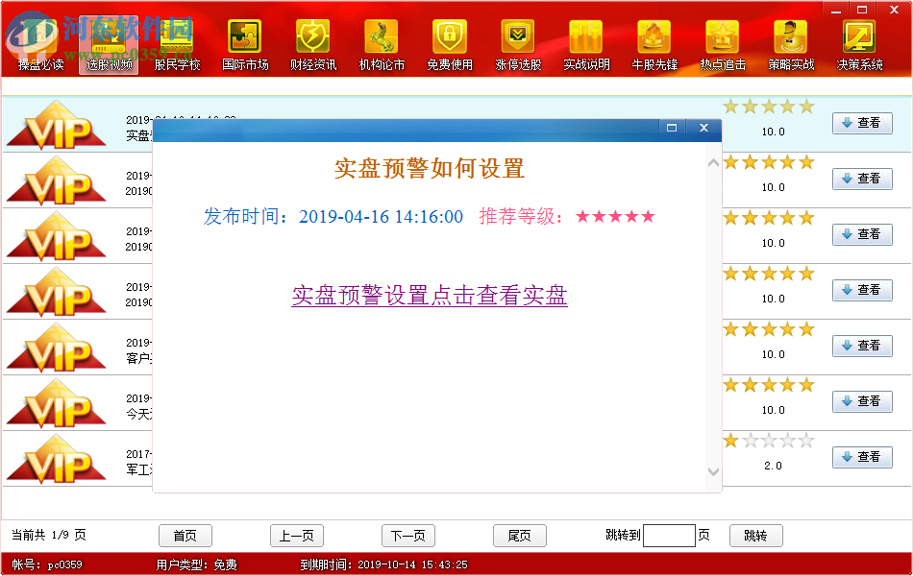The image size is (913, 576).
Task: Open 实战说明 from the toolbar
Action: click(x=586, y=43)
